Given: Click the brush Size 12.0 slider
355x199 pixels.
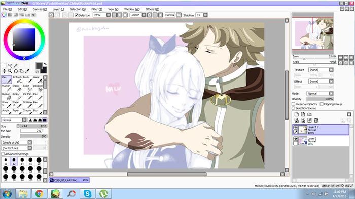Looking at the screenshot, I should click(33, 126).
